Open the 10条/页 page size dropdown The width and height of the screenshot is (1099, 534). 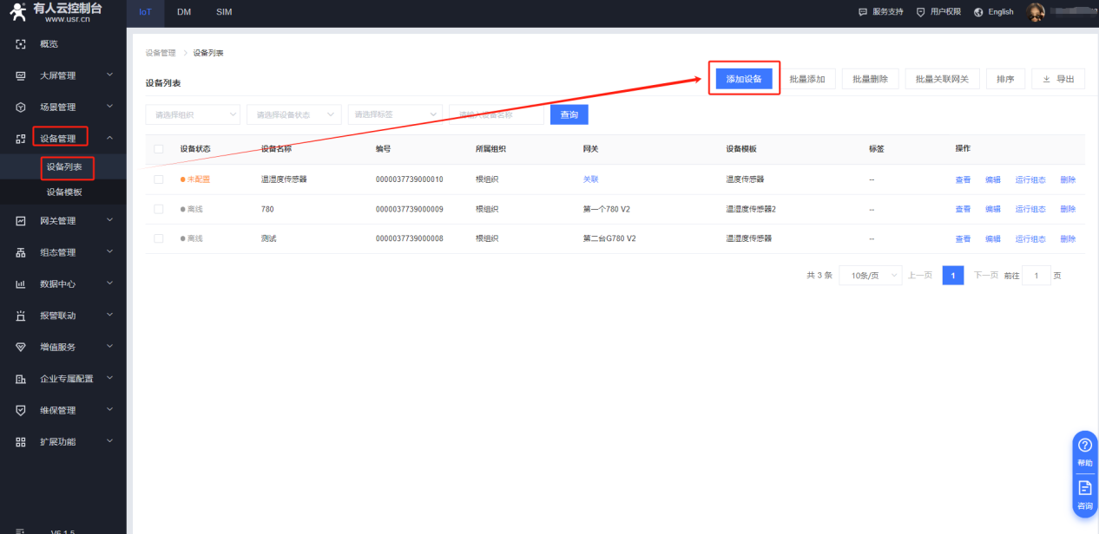[x=870, y=276]
